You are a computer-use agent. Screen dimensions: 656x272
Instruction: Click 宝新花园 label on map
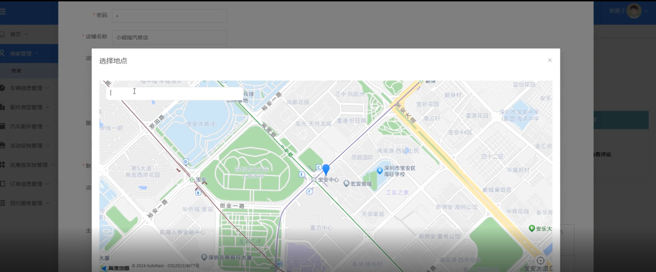point(427,104)
